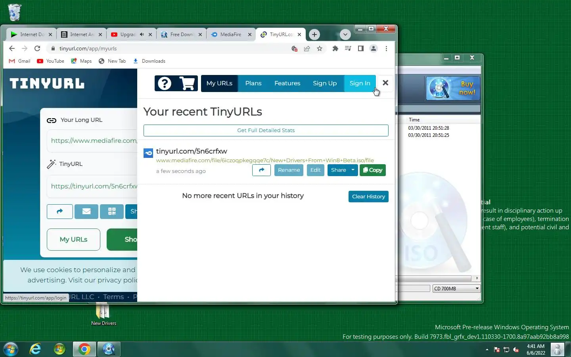Click the white My URLs button on left card
Image resolution: width=571 pixels, height=357 pixels.
73,240
